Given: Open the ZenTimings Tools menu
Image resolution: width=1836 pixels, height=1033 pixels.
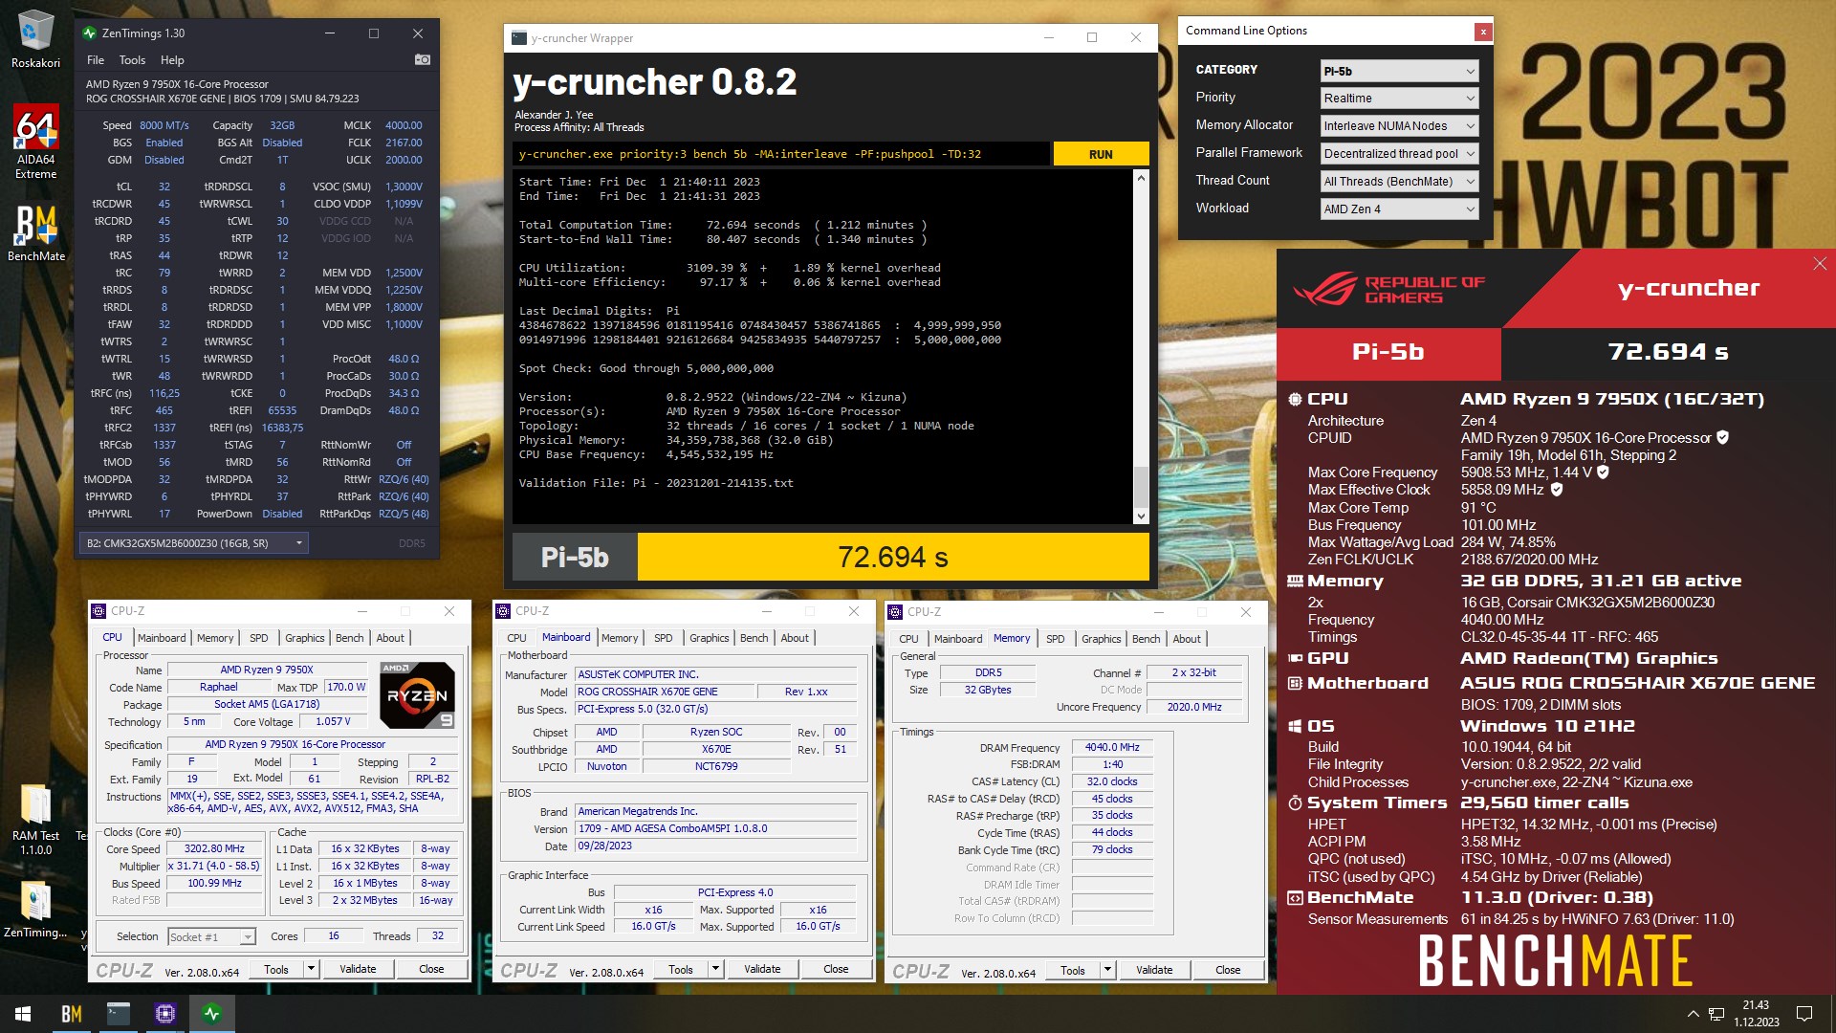Looking at the screenshot, I should [132, 60].
